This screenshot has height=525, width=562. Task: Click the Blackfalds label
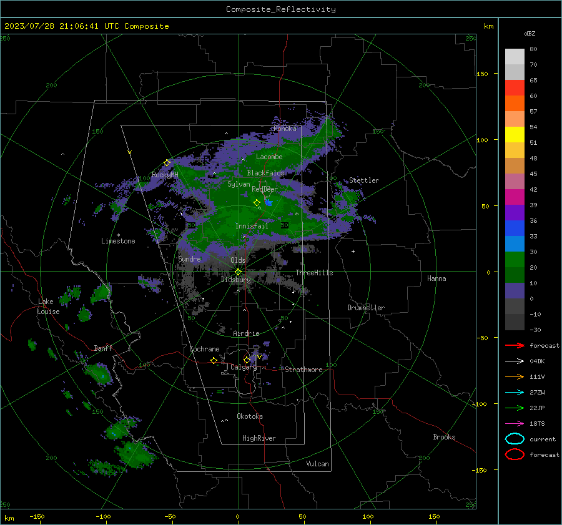[x=265, y=173]
